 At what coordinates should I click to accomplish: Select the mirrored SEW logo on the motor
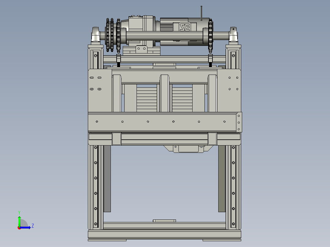pyautogui.click(x=185, y=27)
